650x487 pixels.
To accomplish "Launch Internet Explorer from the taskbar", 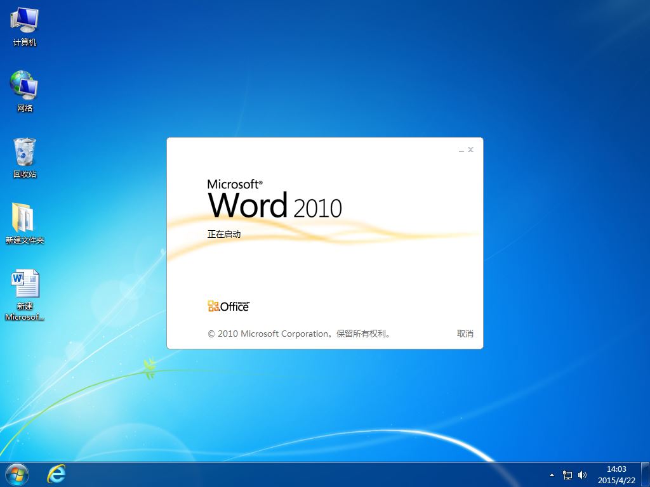I will coord(56,474).
